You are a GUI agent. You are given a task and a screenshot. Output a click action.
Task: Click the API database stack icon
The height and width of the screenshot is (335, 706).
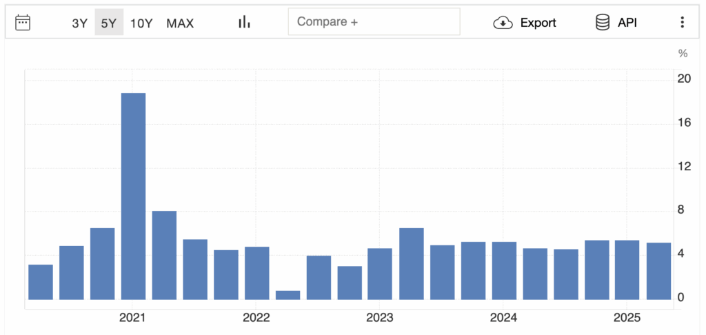(x=603, y=22)
